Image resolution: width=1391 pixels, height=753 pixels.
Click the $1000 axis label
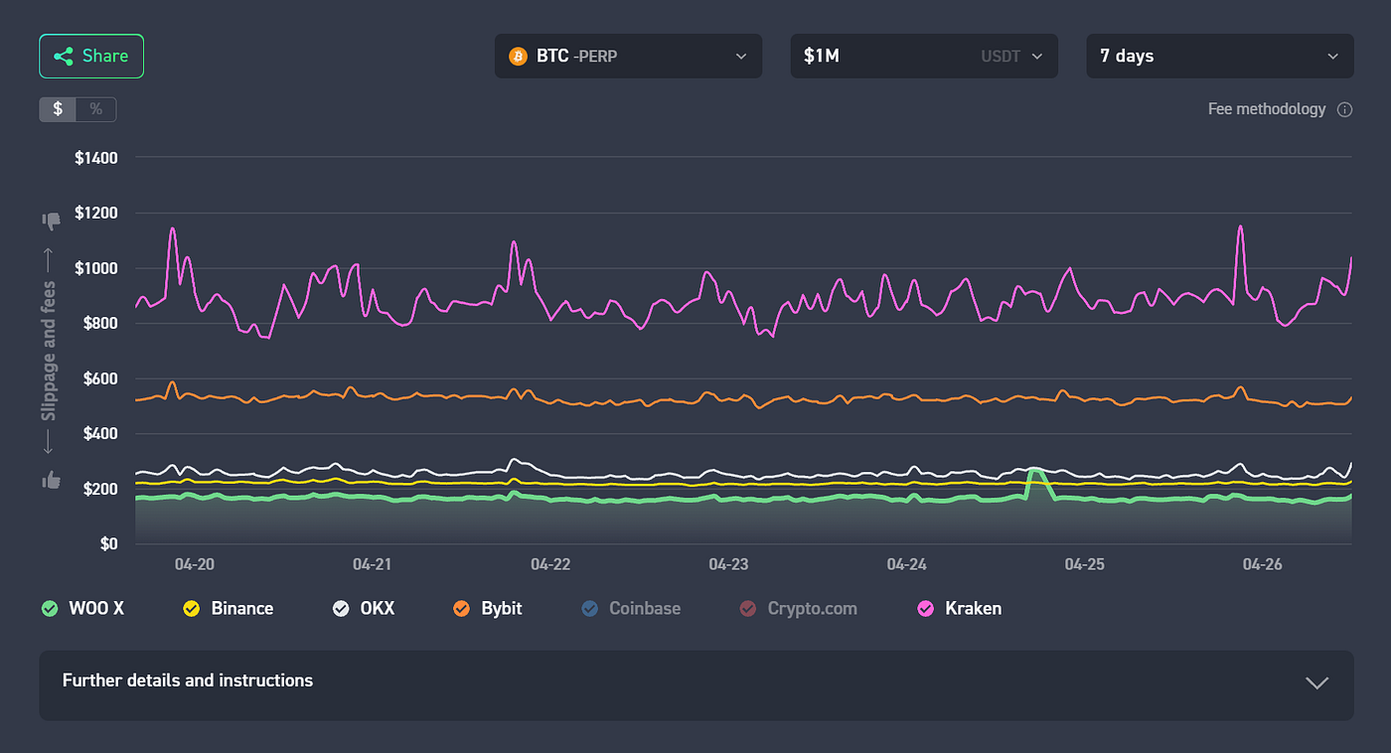click(96, 268)
